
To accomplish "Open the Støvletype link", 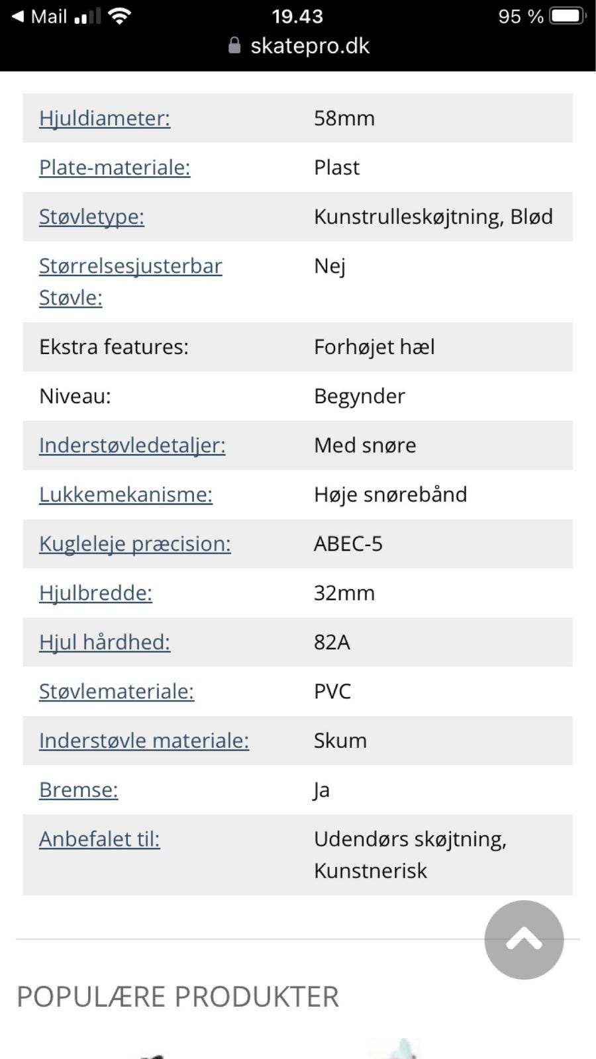I will click(x=91, y=216).
